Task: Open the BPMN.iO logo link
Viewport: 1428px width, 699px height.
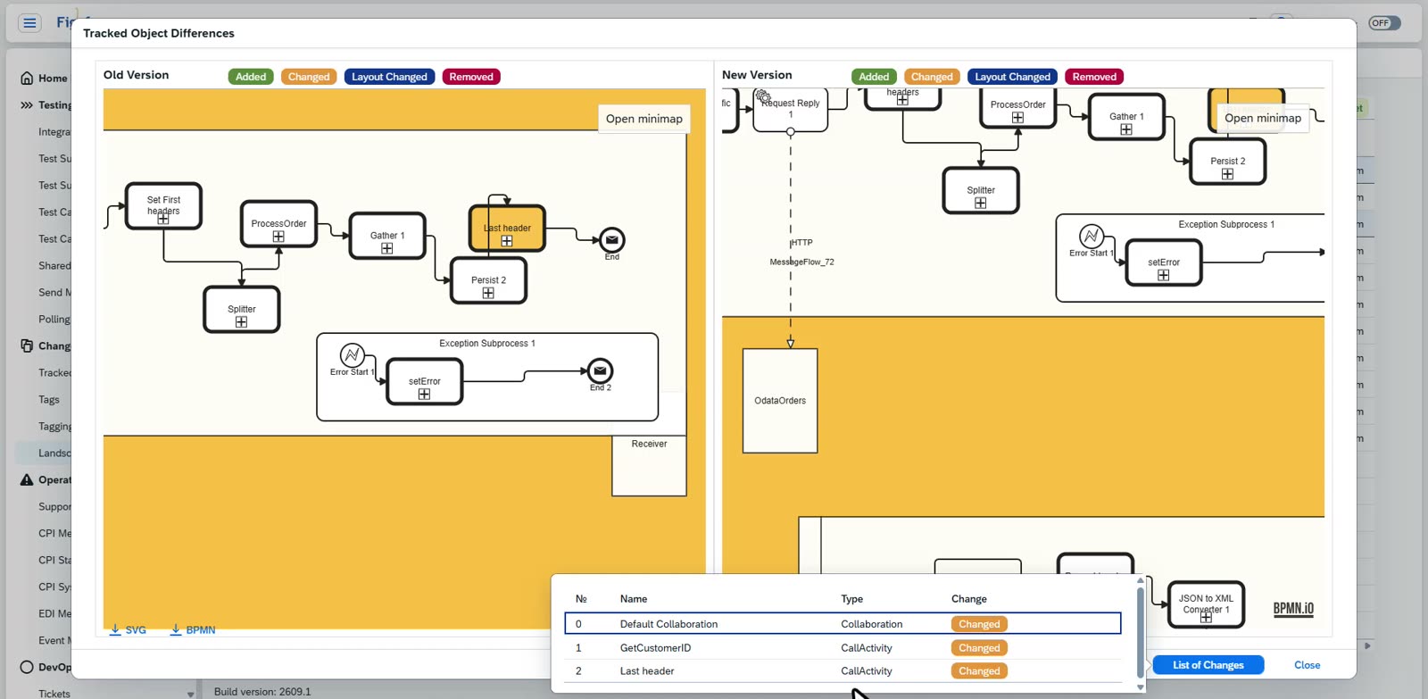Action: pos(1293,609)
